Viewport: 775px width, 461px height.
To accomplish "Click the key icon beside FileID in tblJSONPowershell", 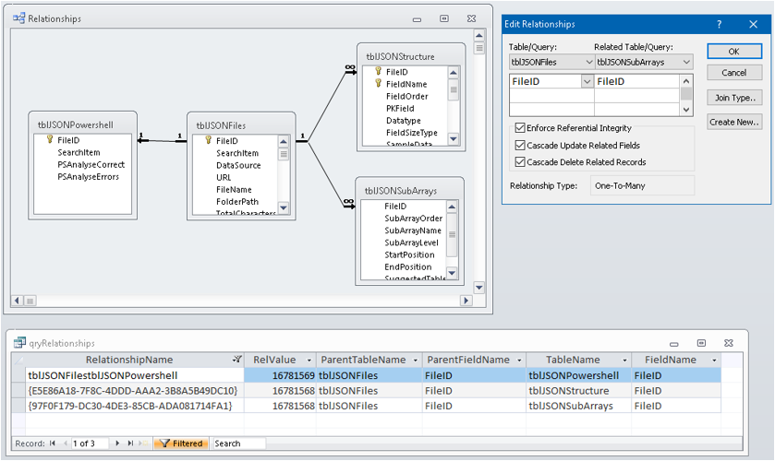I will tap(50, 139).
